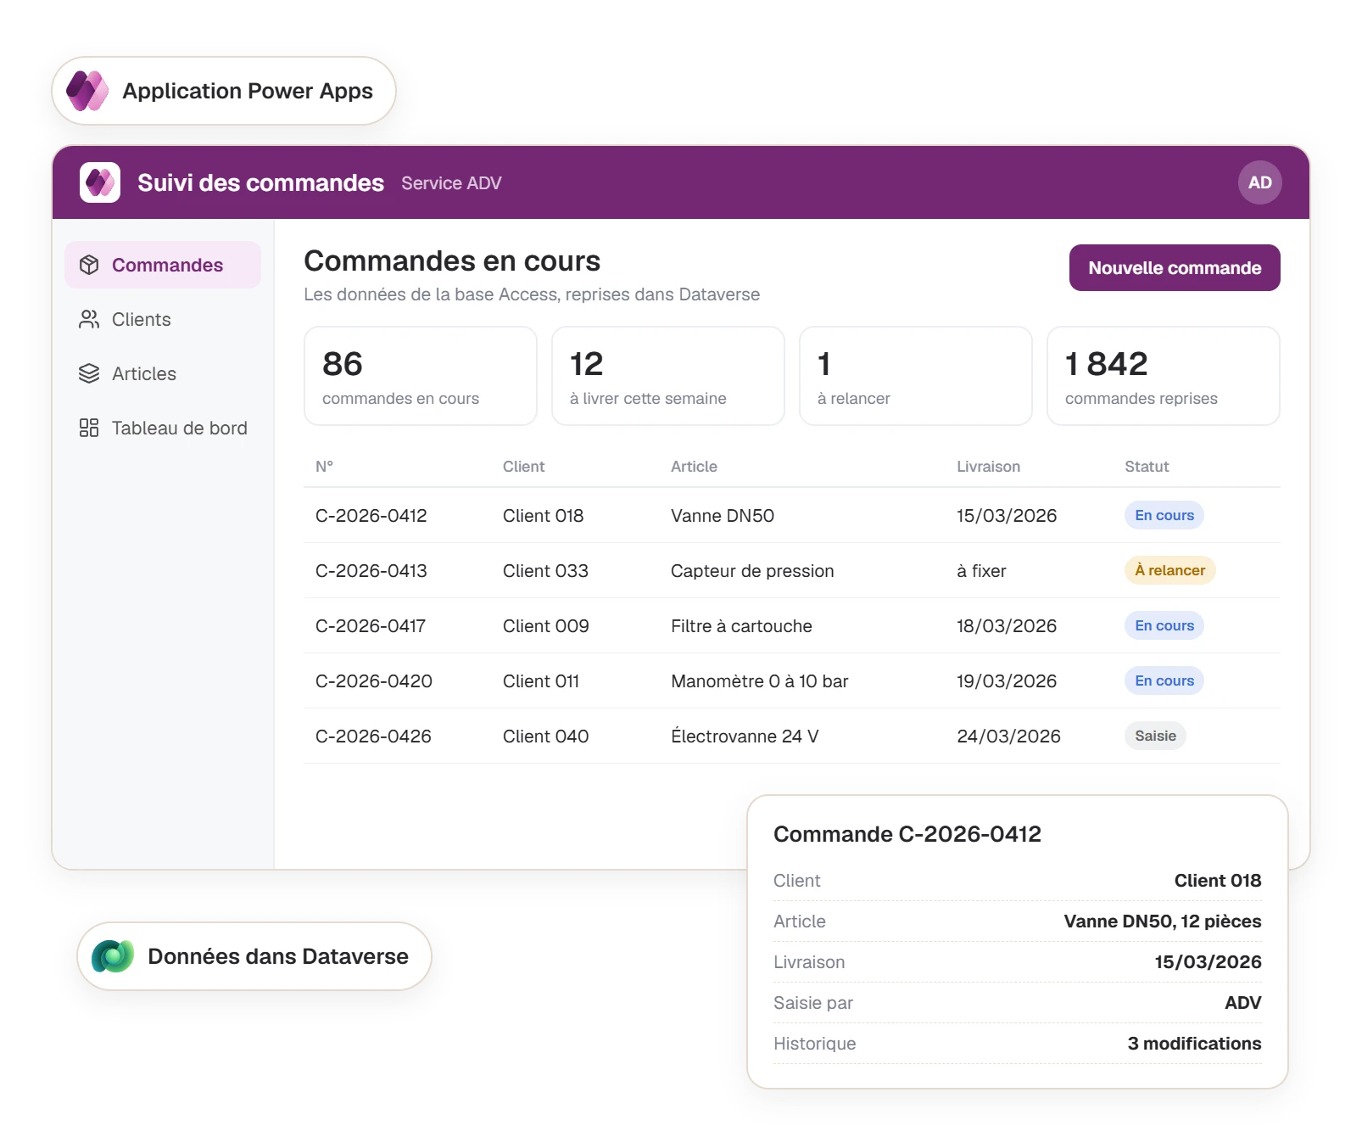Click Vanne DN50, 12 pièces in the details card

pyautogui.click(x=1163, y=921)
